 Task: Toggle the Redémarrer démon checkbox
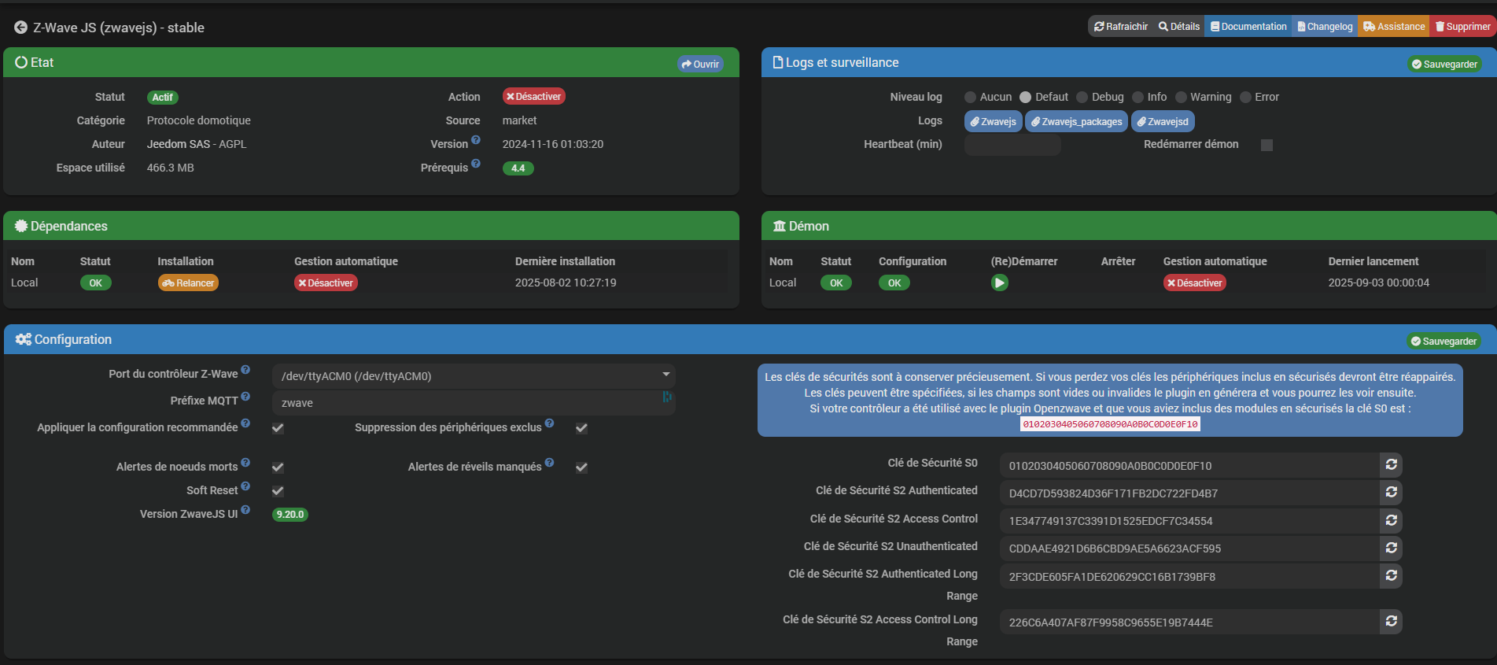tap(1267, 145)
